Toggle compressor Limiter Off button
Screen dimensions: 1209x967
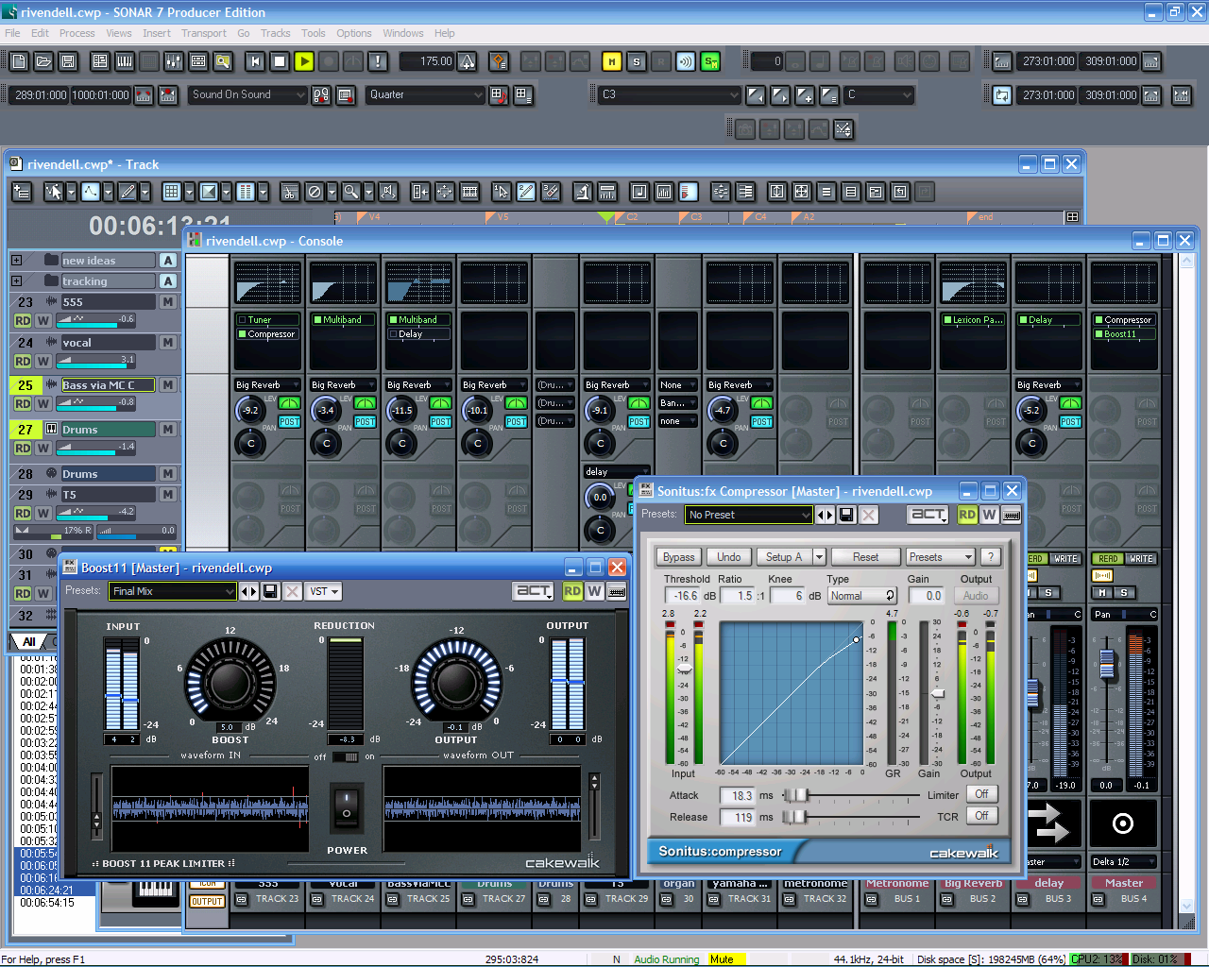[982, 794]
